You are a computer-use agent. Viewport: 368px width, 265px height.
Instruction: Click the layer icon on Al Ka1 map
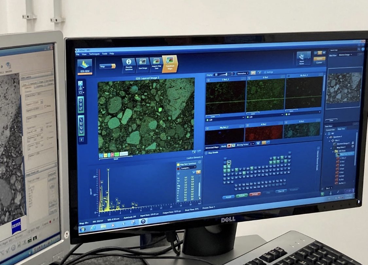pos(248,125)
